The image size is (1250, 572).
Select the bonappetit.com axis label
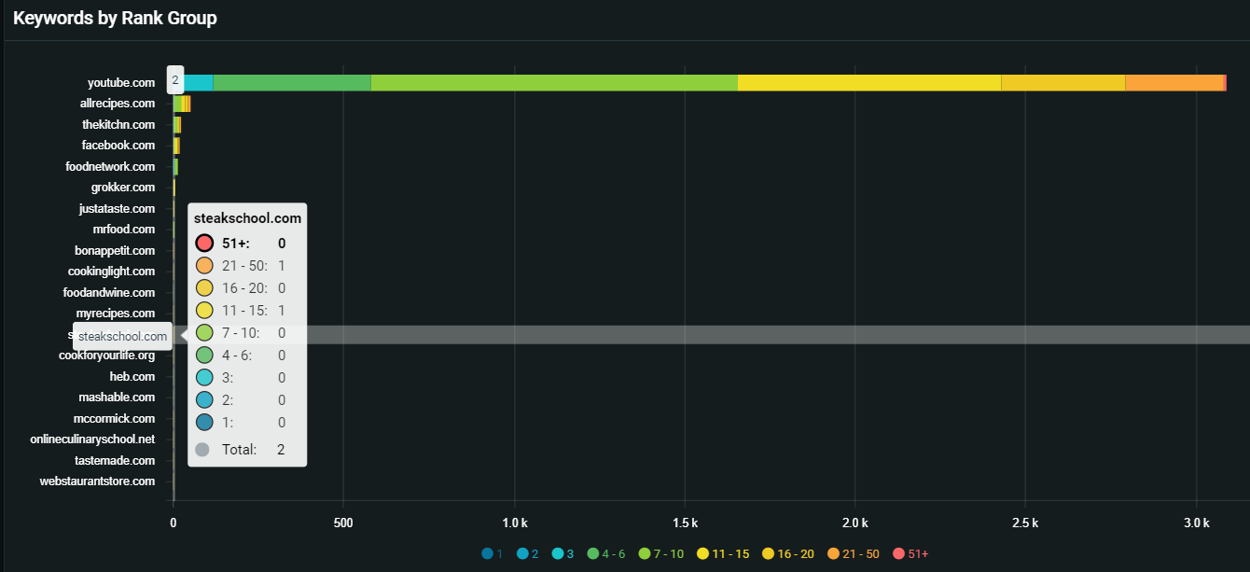115,251
